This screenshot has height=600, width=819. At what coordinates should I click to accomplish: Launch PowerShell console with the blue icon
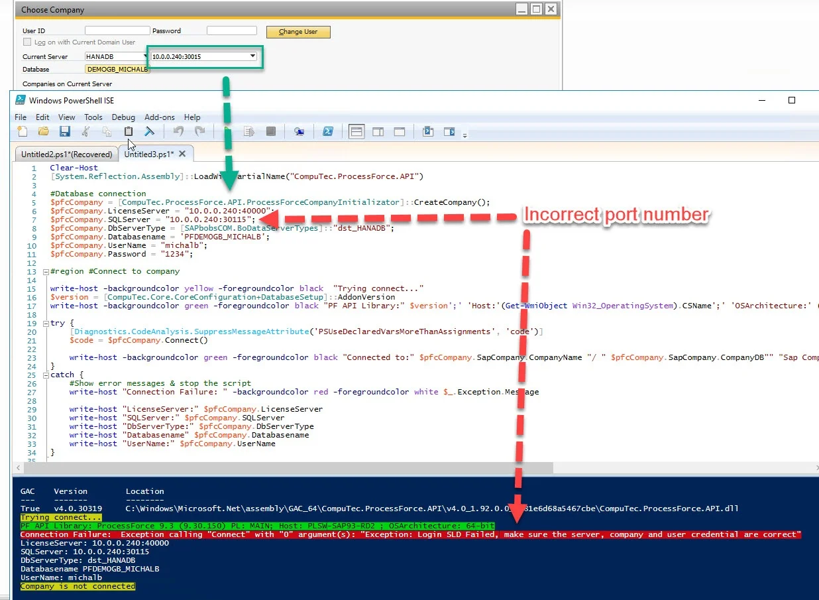point(327,131)
